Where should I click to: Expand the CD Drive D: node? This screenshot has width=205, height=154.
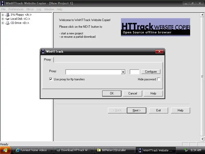point(3,23)
